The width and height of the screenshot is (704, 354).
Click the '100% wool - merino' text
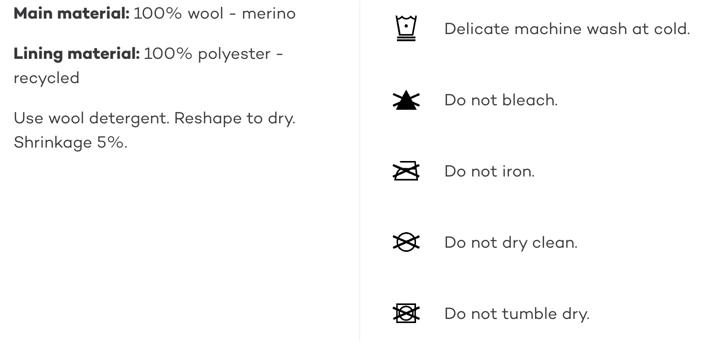point(214,13)
